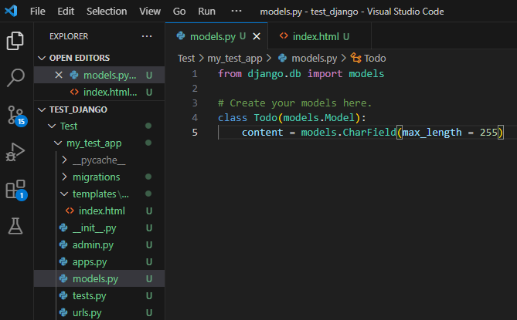Viewport: 517px width, 320px height.
Task: Open tests.py from the file tree
Action: [x=99, y=295]
